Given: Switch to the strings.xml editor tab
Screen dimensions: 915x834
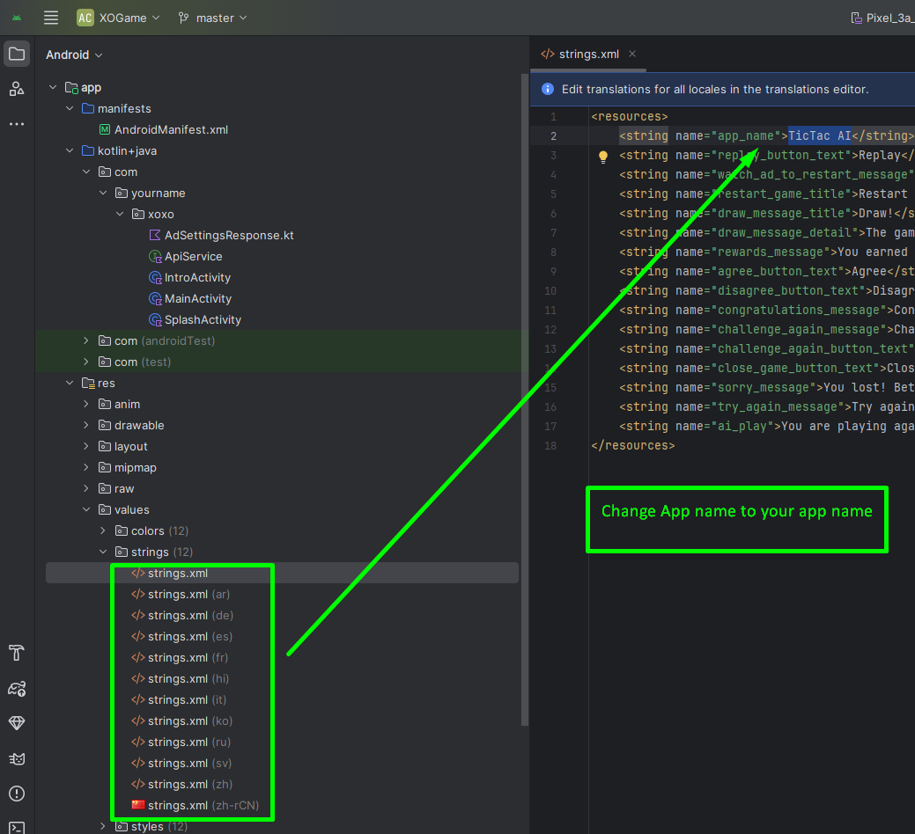Looking at the screenshot, I should [x=588, y=54].
